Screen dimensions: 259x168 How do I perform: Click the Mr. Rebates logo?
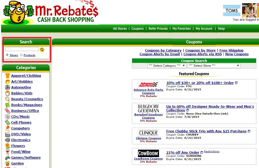(50, 12)
